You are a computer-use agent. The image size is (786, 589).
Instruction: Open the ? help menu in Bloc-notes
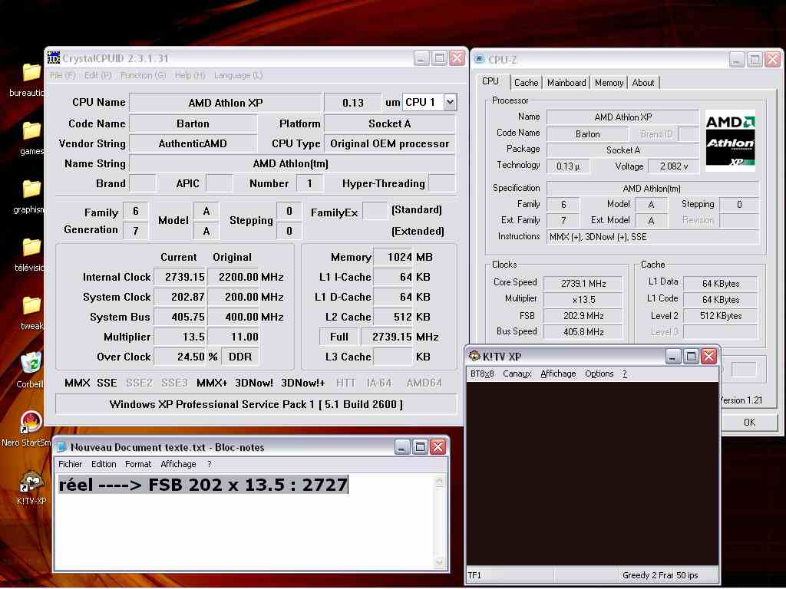tap(210, 464)
